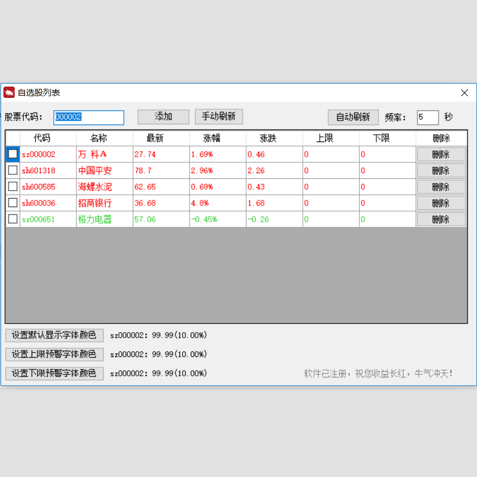Close the 自选股列表 window
Viewport: 477px width, 477px height.
(464, 93)
